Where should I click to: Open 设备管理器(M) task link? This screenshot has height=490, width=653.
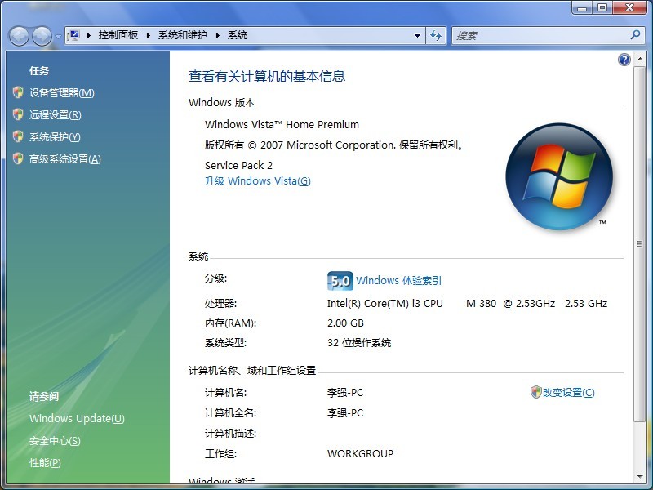point(62,93)
